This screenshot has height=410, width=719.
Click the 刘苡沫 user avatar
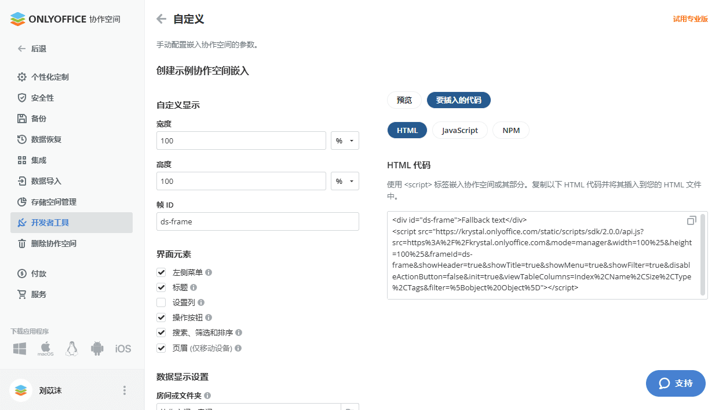pyautogui.click(x=21, y=390)
